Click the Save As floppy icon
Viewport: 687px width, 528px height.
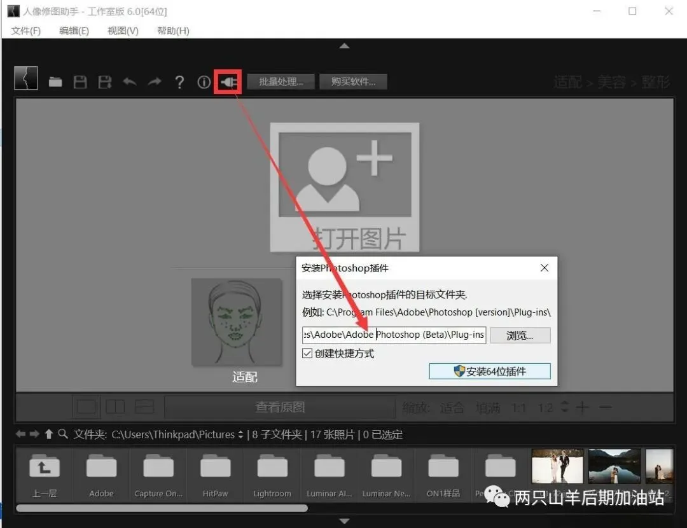pyautogui.click(x=105, y=82)
